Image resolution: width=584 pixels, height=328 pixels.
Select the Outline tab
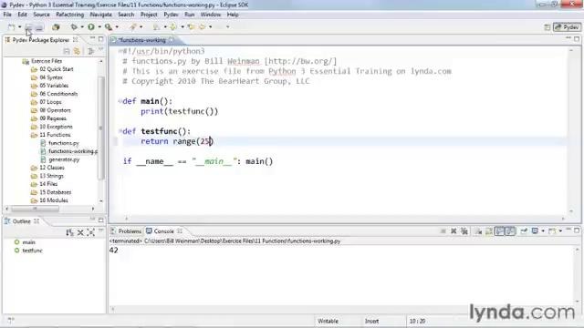tap(21, 221)
